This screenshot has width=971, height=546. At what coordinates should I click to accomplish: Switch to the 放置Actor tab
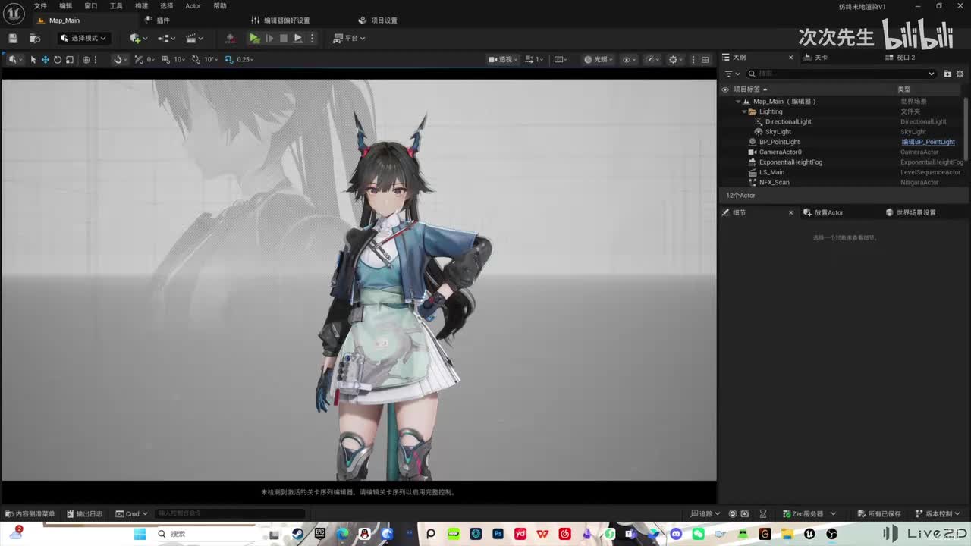click(823, 212)
